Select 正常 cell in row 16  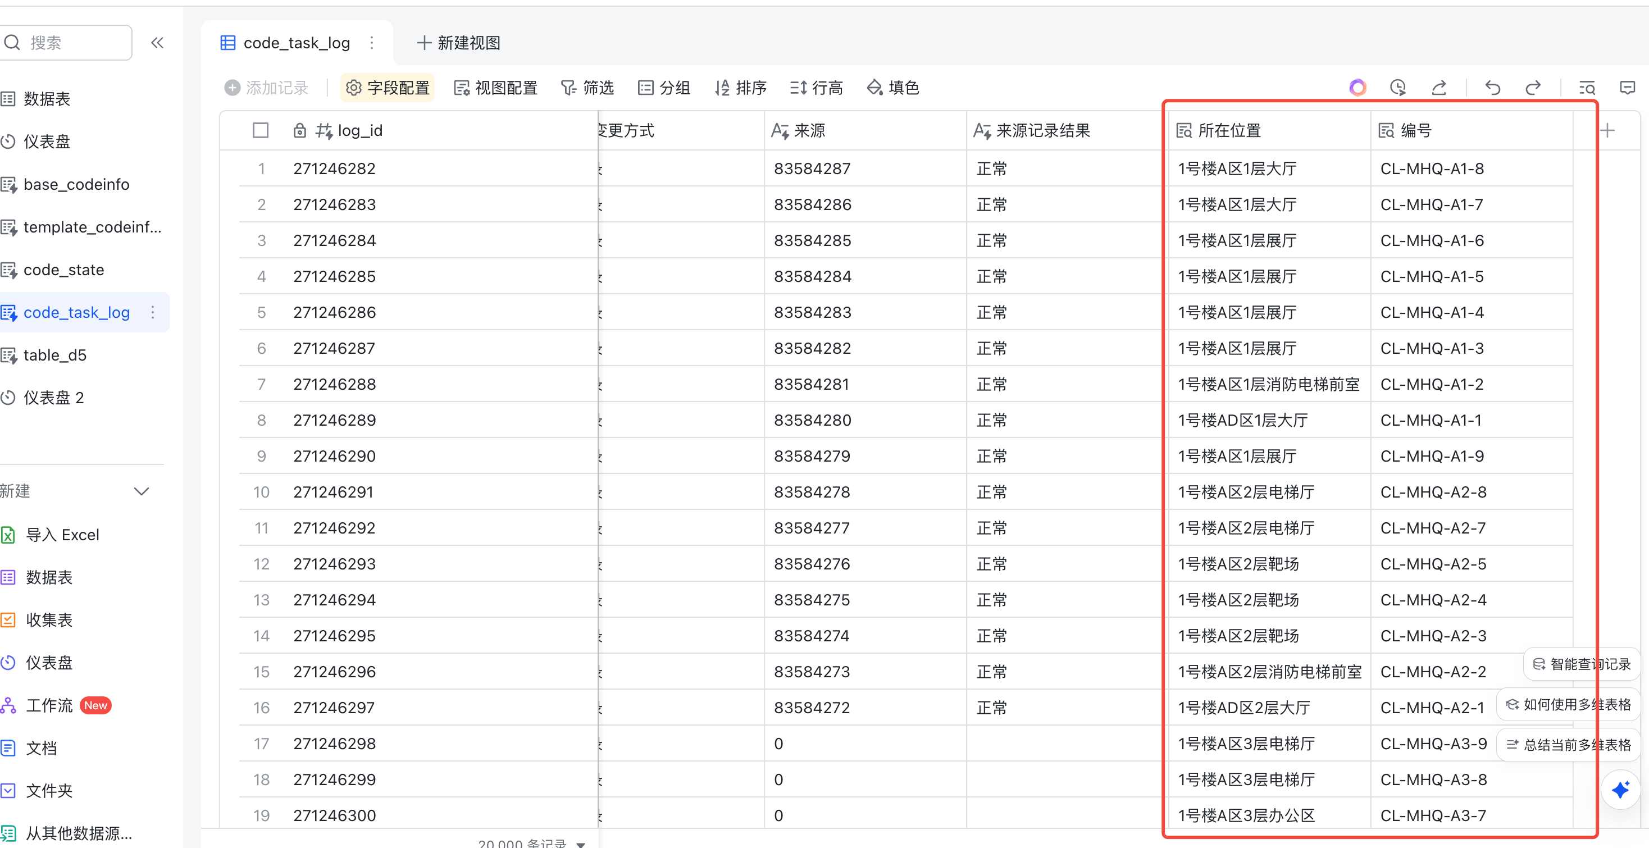[x=1067, y=708]
